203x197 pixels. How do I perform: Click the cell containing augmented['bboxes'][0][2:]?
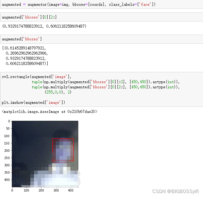(102, 17)
